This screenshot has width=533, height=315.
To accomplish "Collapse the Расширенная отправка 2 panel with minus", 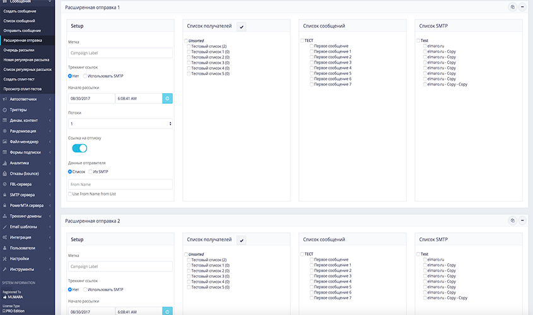I will coord(522,220).
